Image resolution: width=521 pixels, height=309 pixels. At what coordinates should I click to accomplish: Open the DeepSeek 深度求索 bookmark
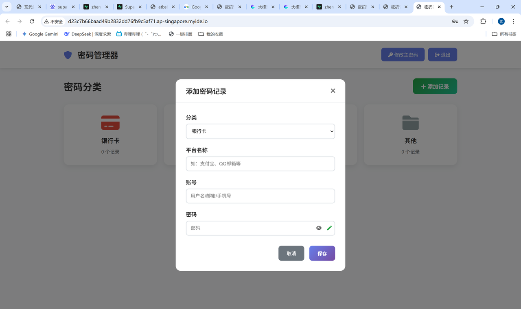click(88, 34)
